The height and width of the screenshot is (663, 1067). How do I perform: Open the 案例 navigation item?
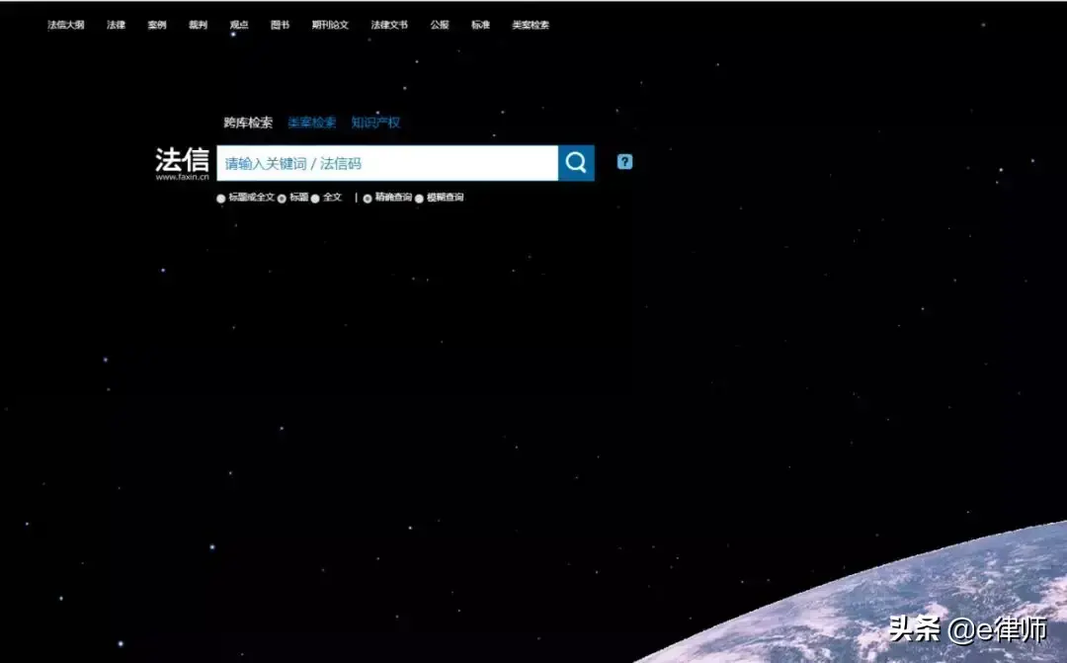tap(157, 25)
